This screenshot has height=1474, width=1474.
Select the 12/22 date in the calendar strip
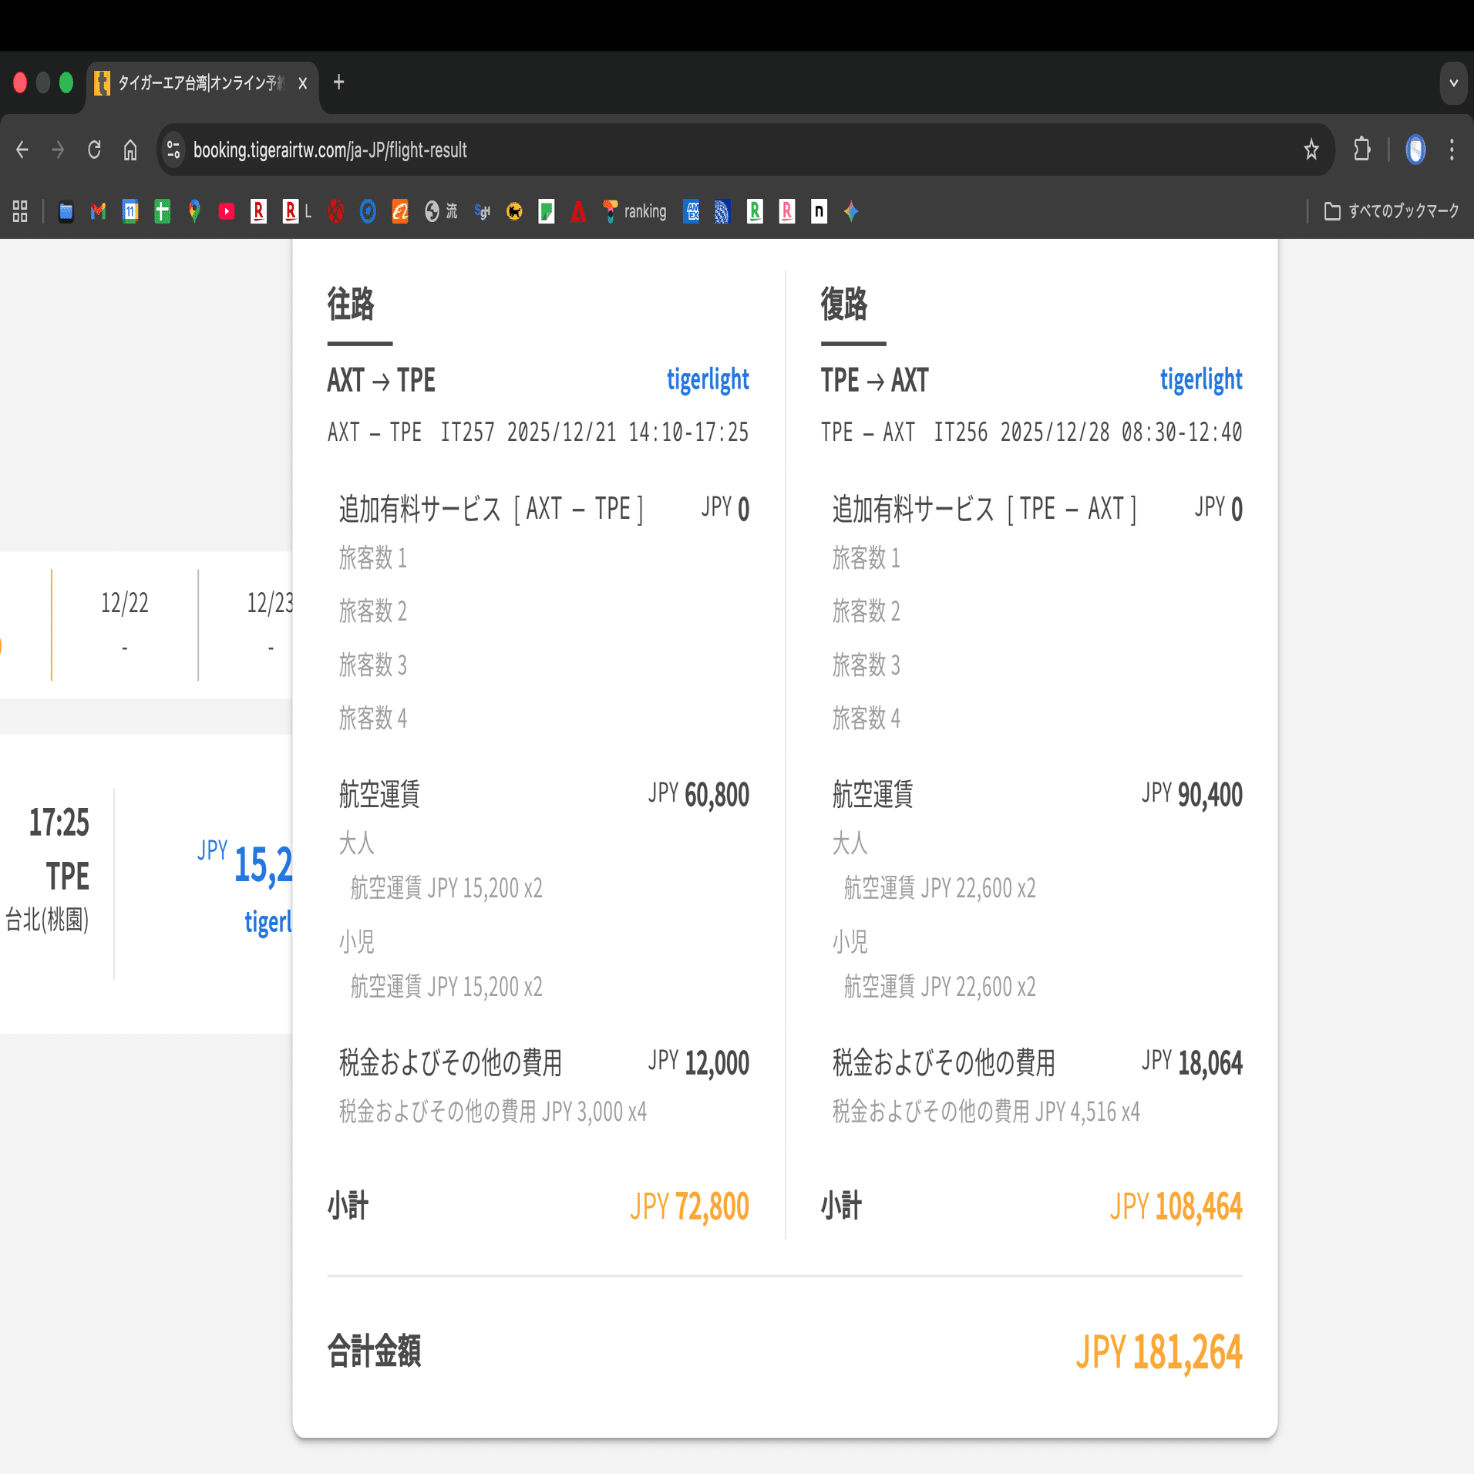coord(125,624)
